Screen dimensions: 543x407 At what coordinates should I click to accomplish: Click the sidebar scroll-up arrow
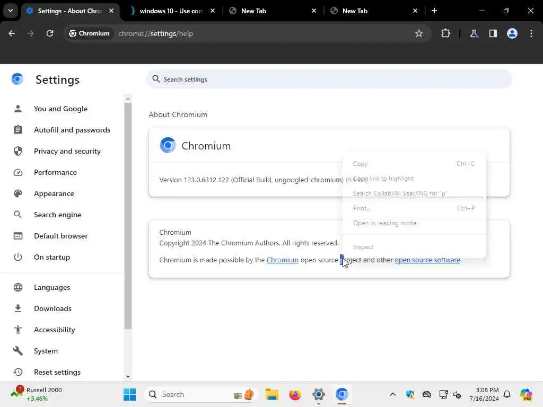pos(128,99)
